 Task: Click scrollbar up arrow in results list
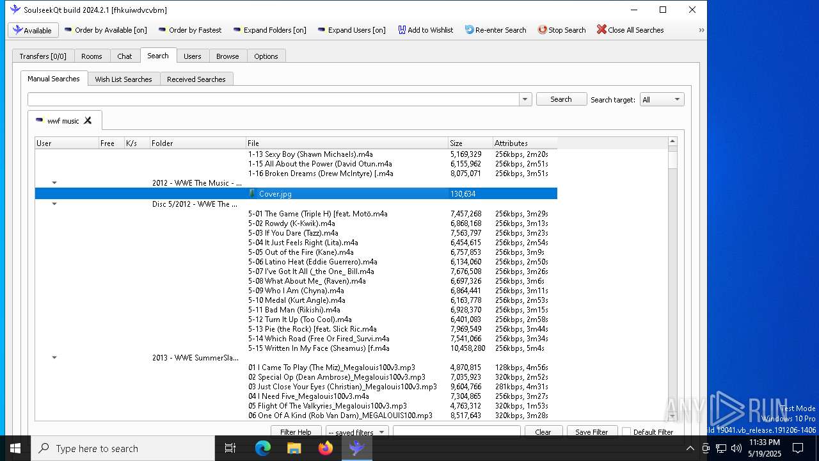pos(672,142)
